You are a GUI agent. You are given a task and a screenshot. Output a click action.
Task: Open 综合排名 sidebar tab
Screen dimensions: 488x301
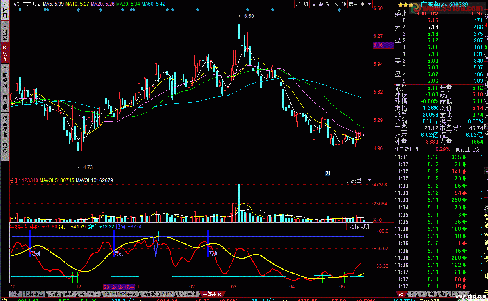click(x=5, y=127)
